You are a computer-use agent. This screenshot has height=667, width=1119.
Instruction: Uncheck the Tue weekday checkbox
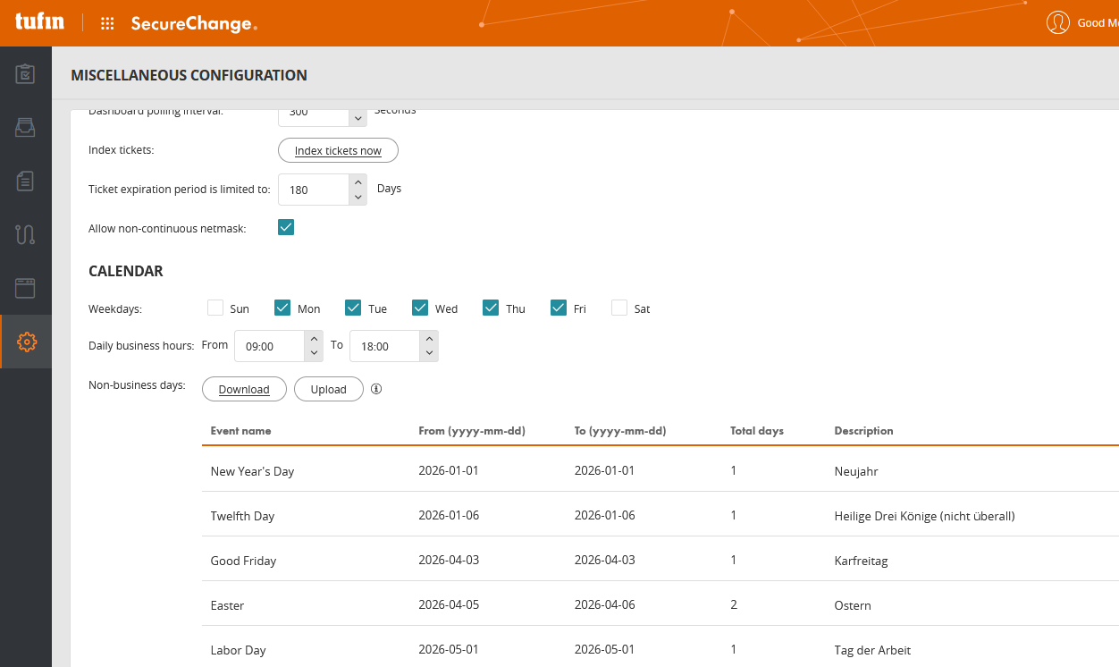353,308
